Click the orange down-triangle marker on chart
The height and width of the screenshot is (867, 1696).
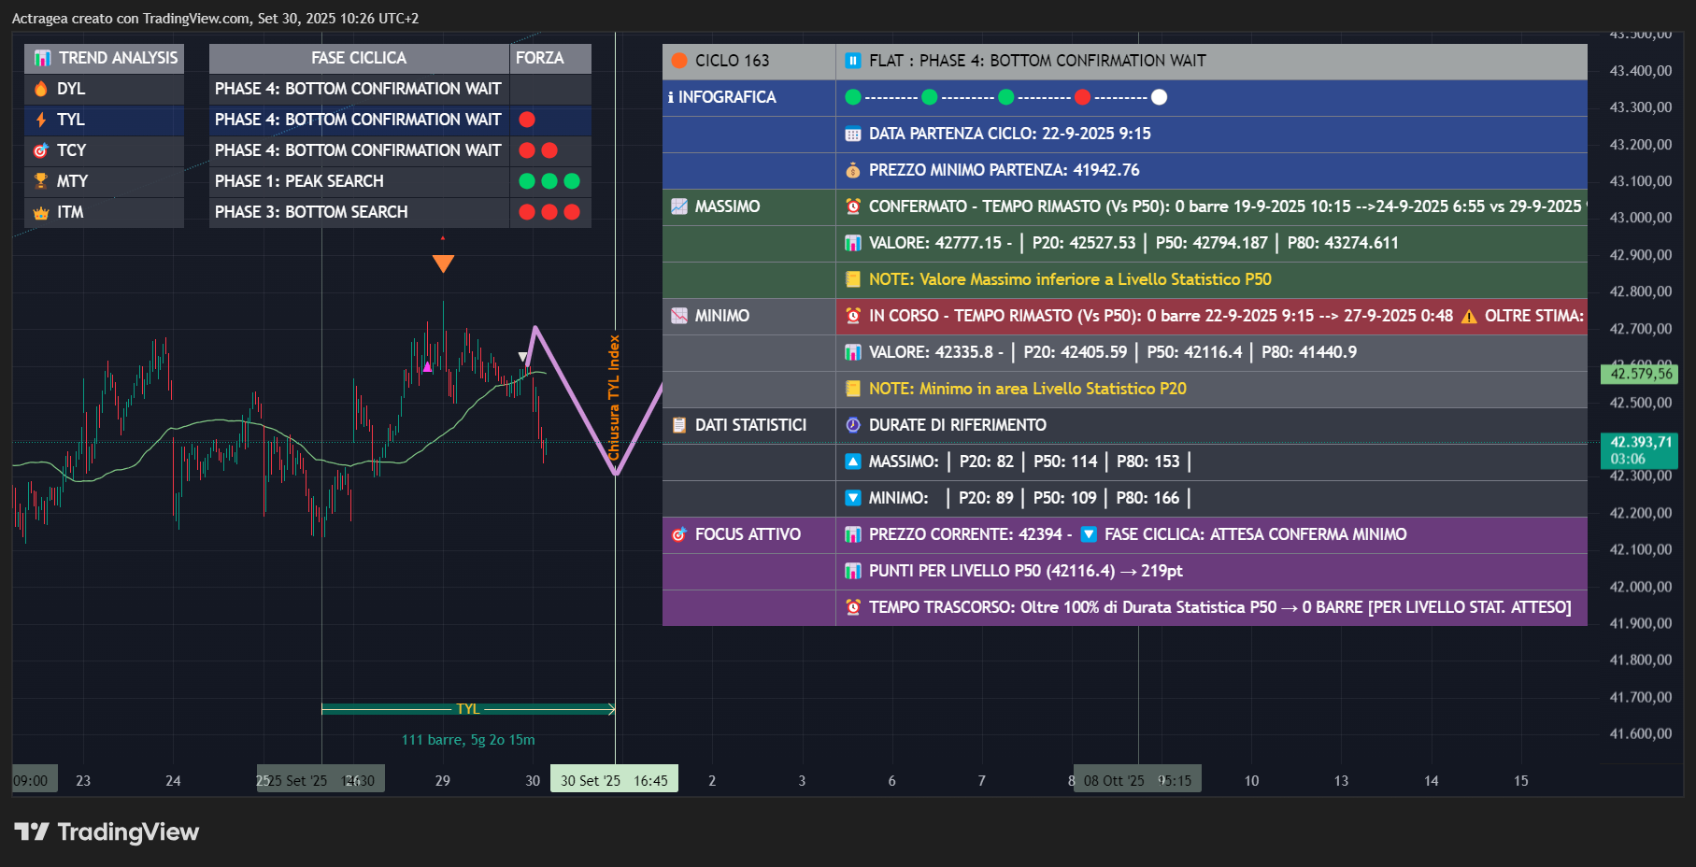443,263
